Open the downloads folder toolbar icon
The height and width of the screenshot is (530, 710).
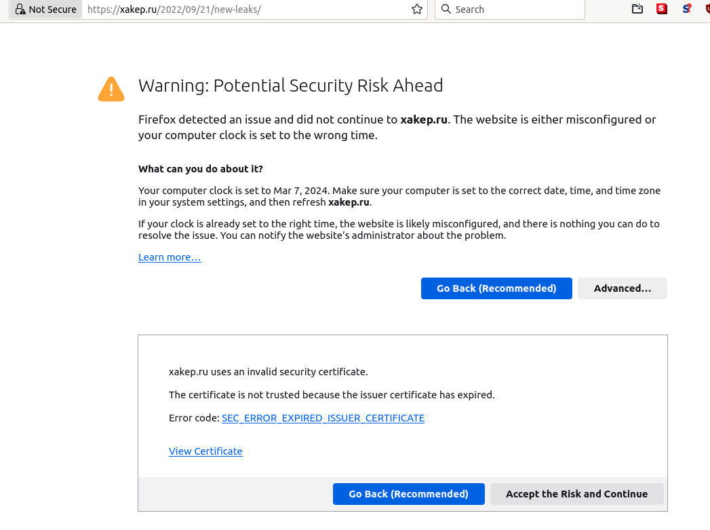637,10
